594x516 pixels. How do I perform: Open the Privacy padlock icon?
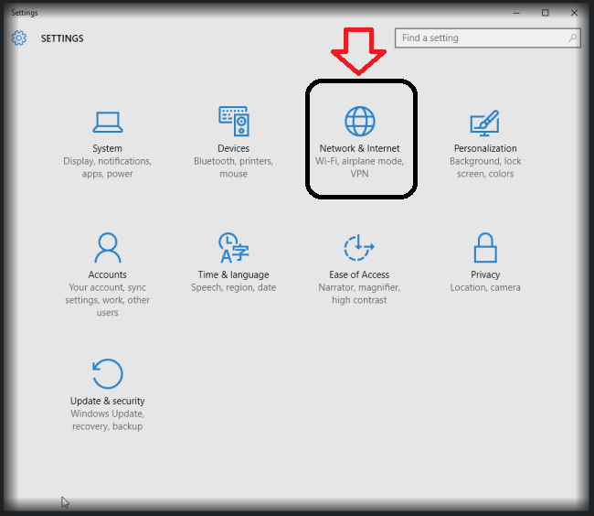pos(485,248)
